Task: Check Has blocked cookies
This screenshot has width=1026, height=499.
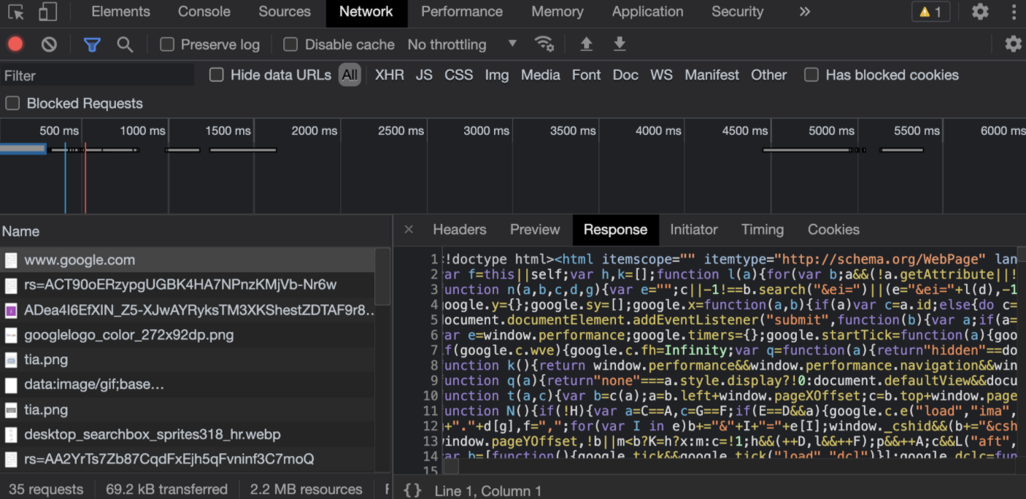Action: coord(811,74)
